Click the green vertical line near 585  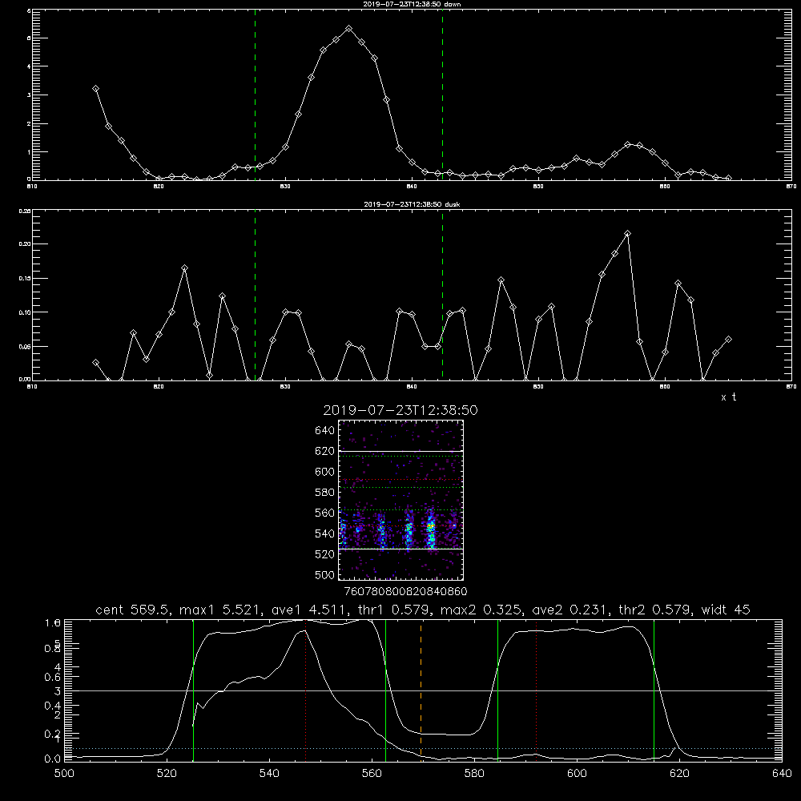pyautogui.click(x=497, y=690)
